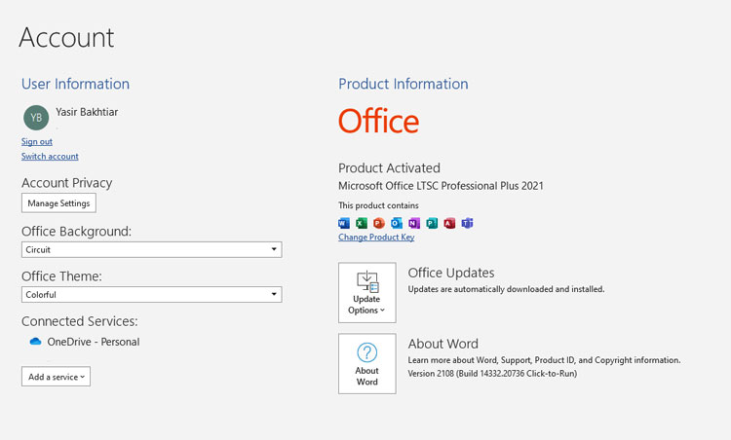731x440 pixels.
Task: Click the Updates are automatically downloaded text
Action: (506, 289)
